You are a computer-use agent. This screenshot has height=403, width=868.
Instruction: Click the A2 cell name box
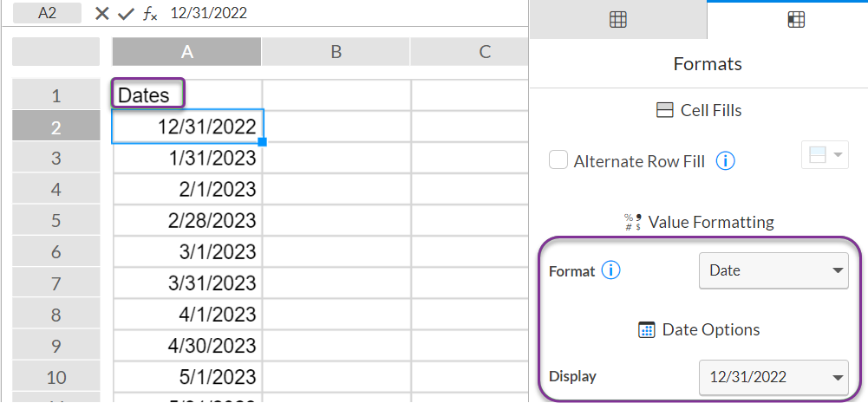point(47,13)
